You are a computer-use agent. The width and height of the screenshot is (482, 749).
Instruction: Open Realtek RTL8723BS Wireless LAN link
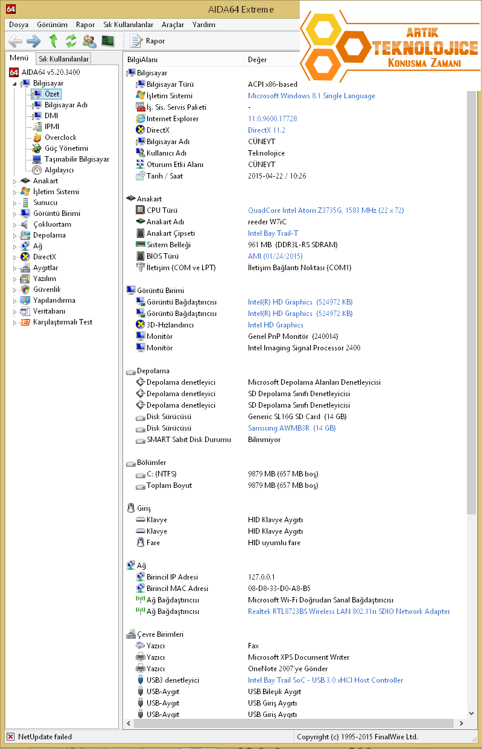349,612
